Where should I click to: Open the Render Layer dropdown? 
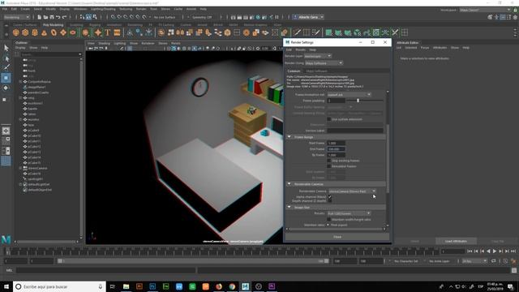318,56
